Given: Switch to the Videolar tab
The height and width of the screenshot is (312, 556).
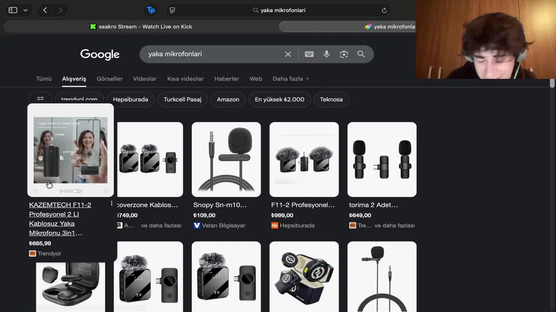Looking at the screenshot, I should (145, 79).
